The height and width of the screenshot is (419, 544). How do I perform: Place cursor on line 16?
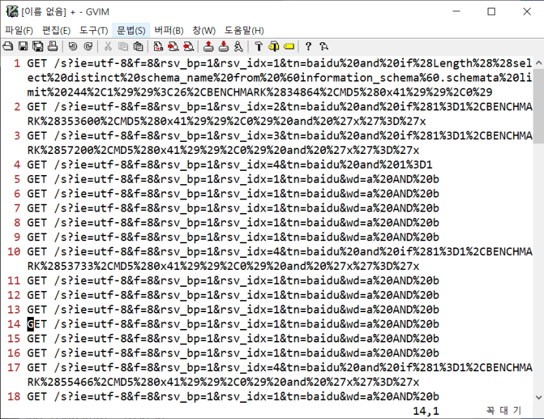click(233, 353)
